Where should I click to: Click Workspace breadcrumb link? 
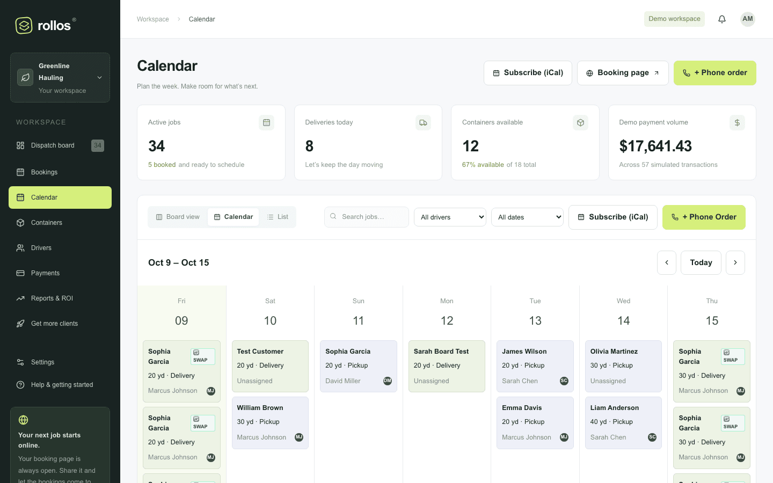click(153, 19)
